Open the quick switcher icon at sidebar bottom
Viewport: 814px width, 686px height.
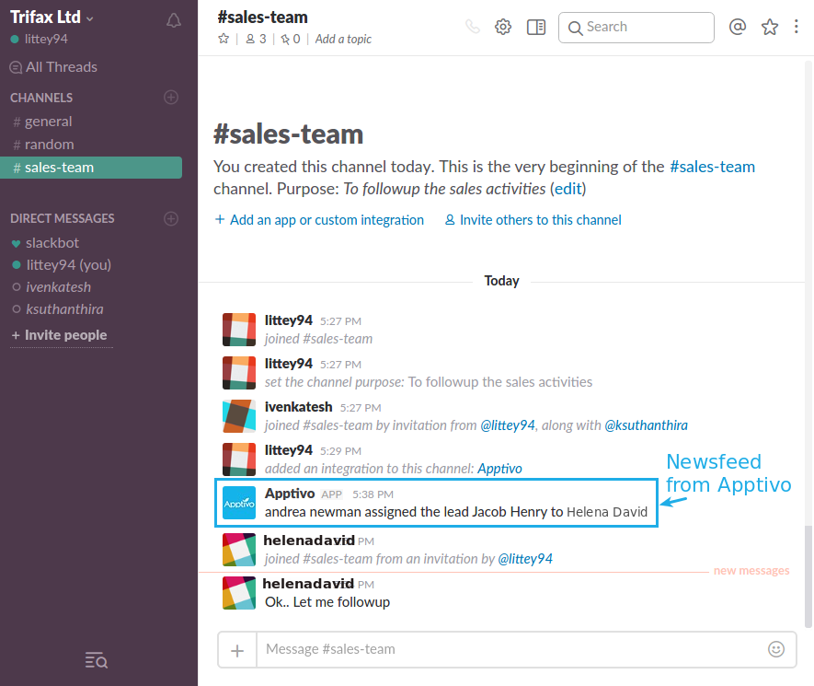(x=96, y=660)
